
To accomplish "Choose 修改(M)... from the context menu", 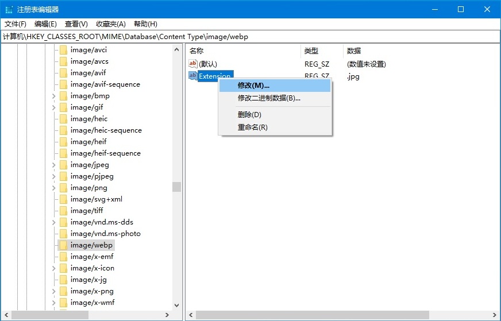I will tap(275, 86).
